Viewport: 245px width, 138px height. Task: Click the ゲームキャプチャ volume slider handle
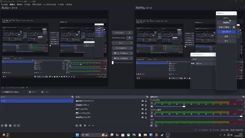click(x=184, y=107)
